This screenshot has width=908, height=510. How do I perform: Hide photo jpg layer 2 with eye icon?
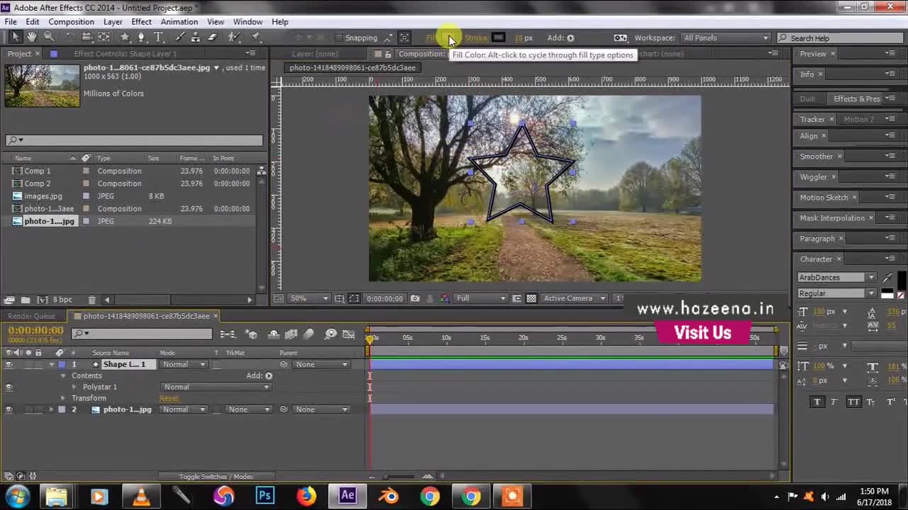coord(9,409)
